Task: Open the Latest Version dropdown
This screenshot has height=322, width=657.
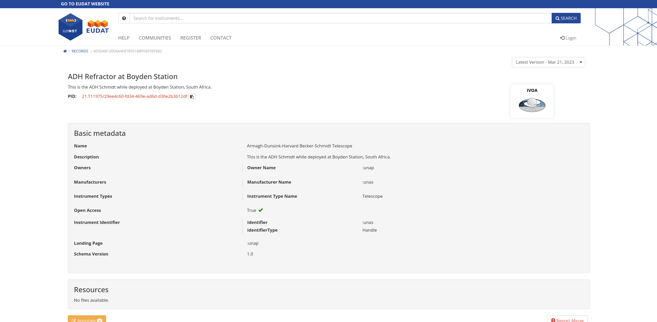Action: [548, 62]
